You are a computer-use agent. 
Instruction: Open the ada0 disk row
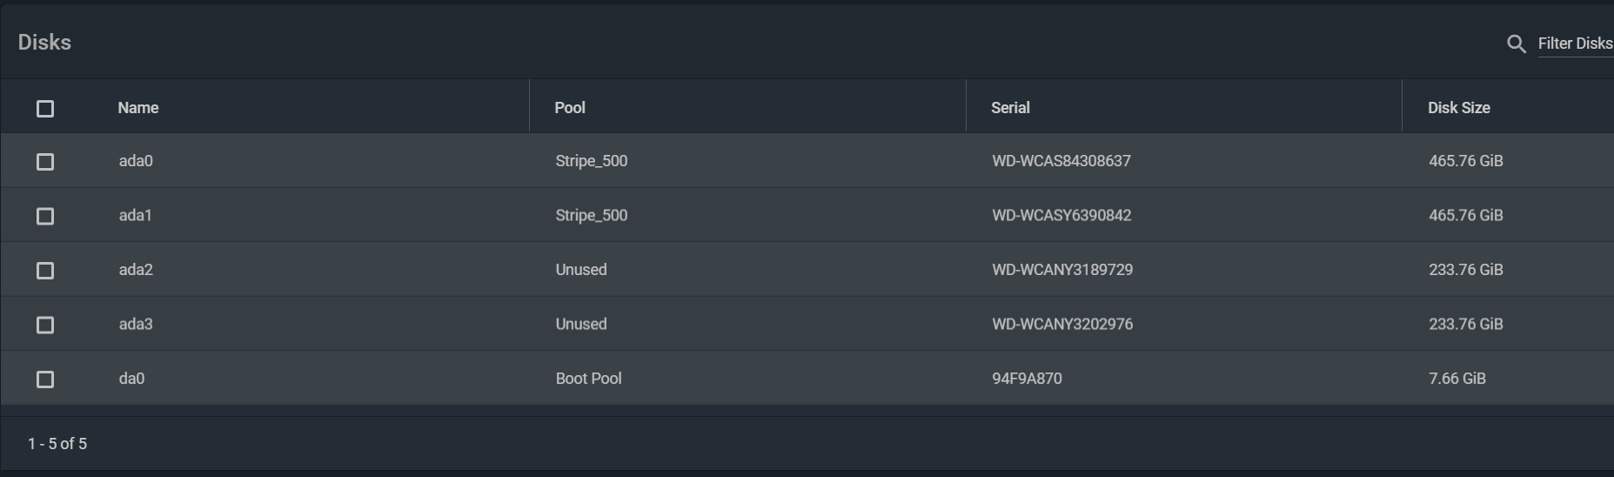point(807,161)
